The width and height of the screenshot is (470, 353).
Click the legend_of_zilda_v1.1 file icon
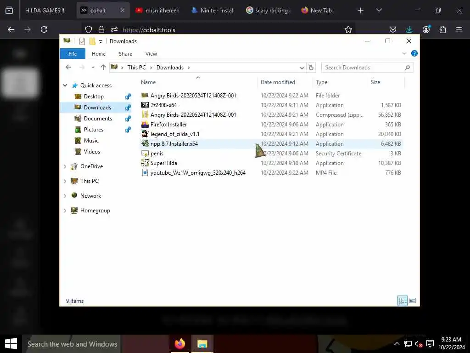[145, 134]
